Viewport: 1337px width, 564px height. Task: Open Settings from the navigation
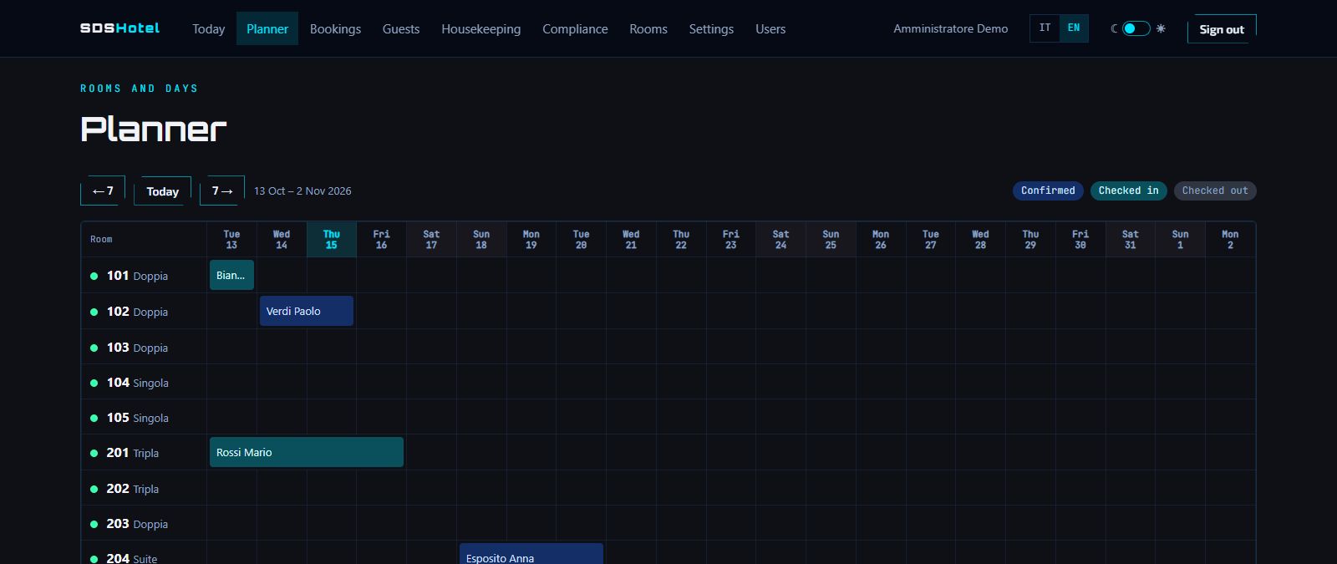711,28
